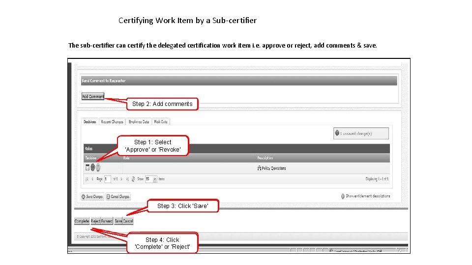Image resolution: width=472 pixels, height=265 pixels.
Task: Click the Policy Questions icon
Action: [x=259, y=168]
